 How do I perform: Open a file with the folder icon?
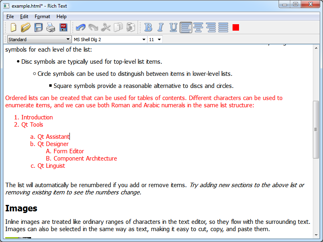[x=26, y=27]
